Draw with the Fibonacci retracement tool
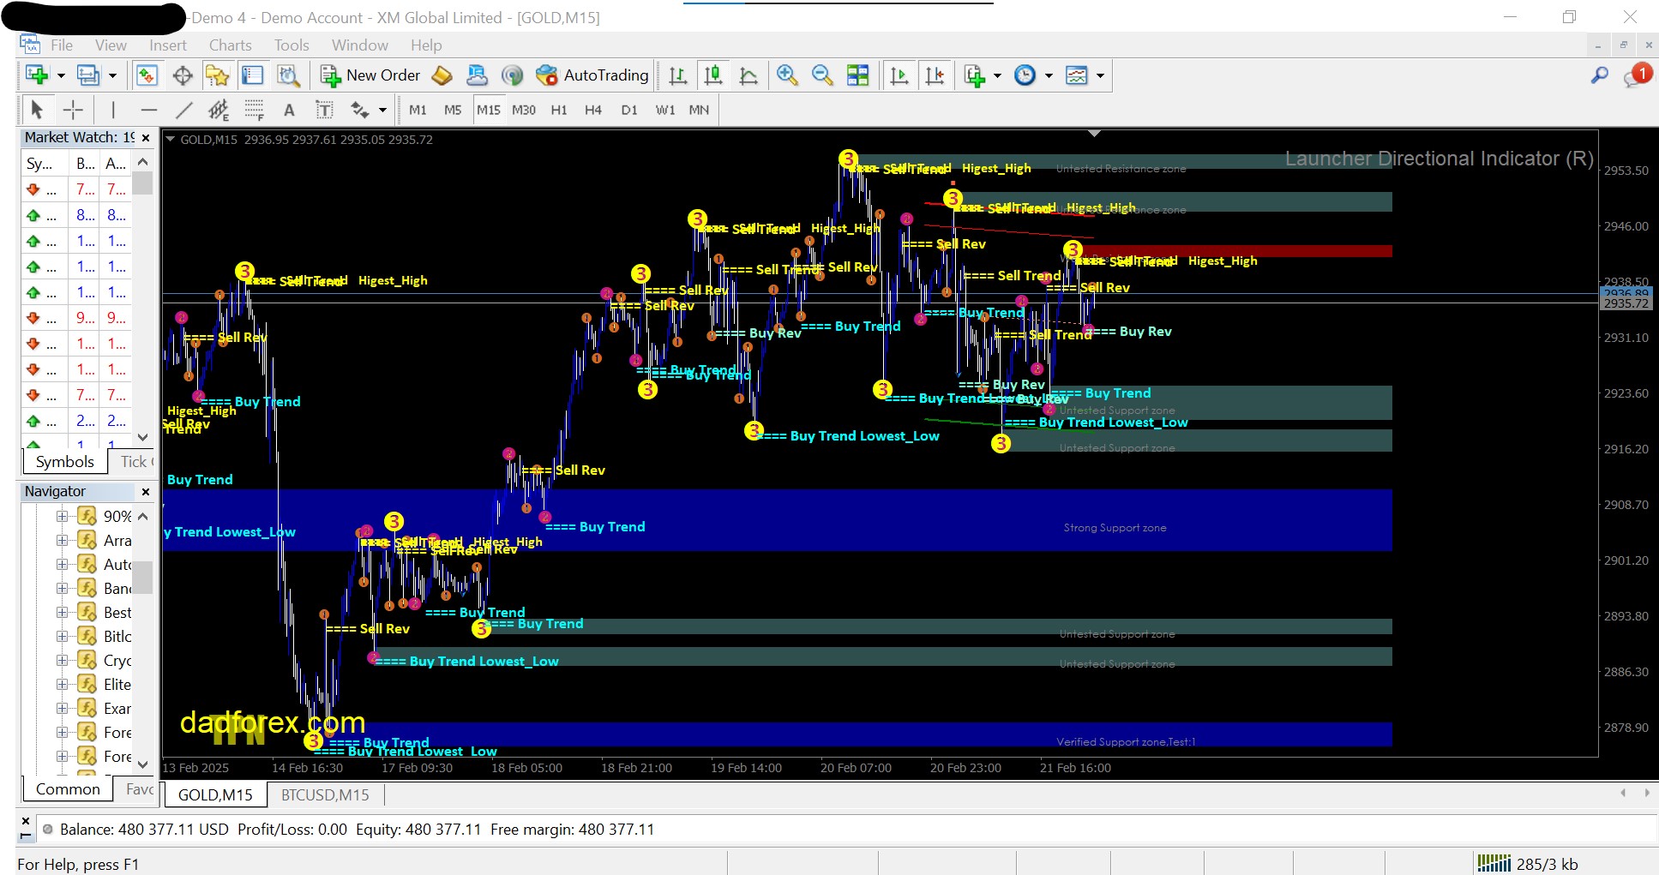Image resolution: width=1659 pixels, height=875 pixels. (254, 110)
